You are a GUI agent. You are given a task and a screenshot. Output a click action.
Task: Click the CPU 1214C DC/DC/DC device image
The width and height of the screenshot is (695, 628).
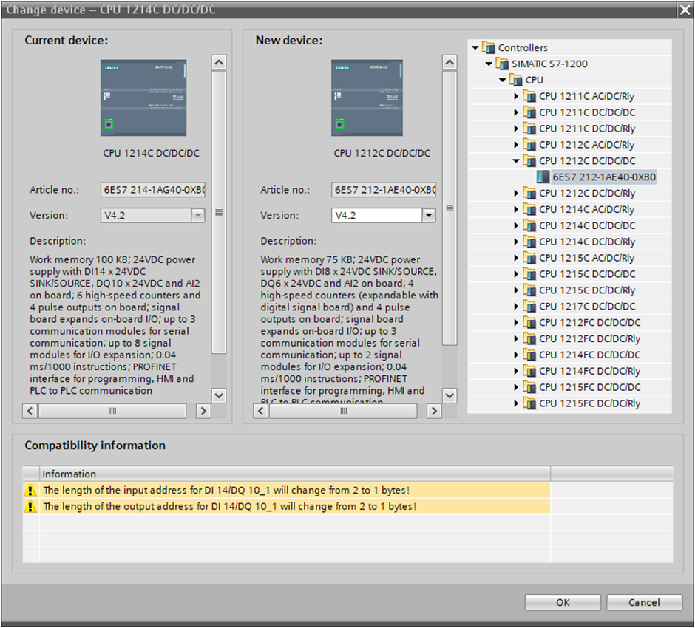pyautogui.click(x=143, y=98)
